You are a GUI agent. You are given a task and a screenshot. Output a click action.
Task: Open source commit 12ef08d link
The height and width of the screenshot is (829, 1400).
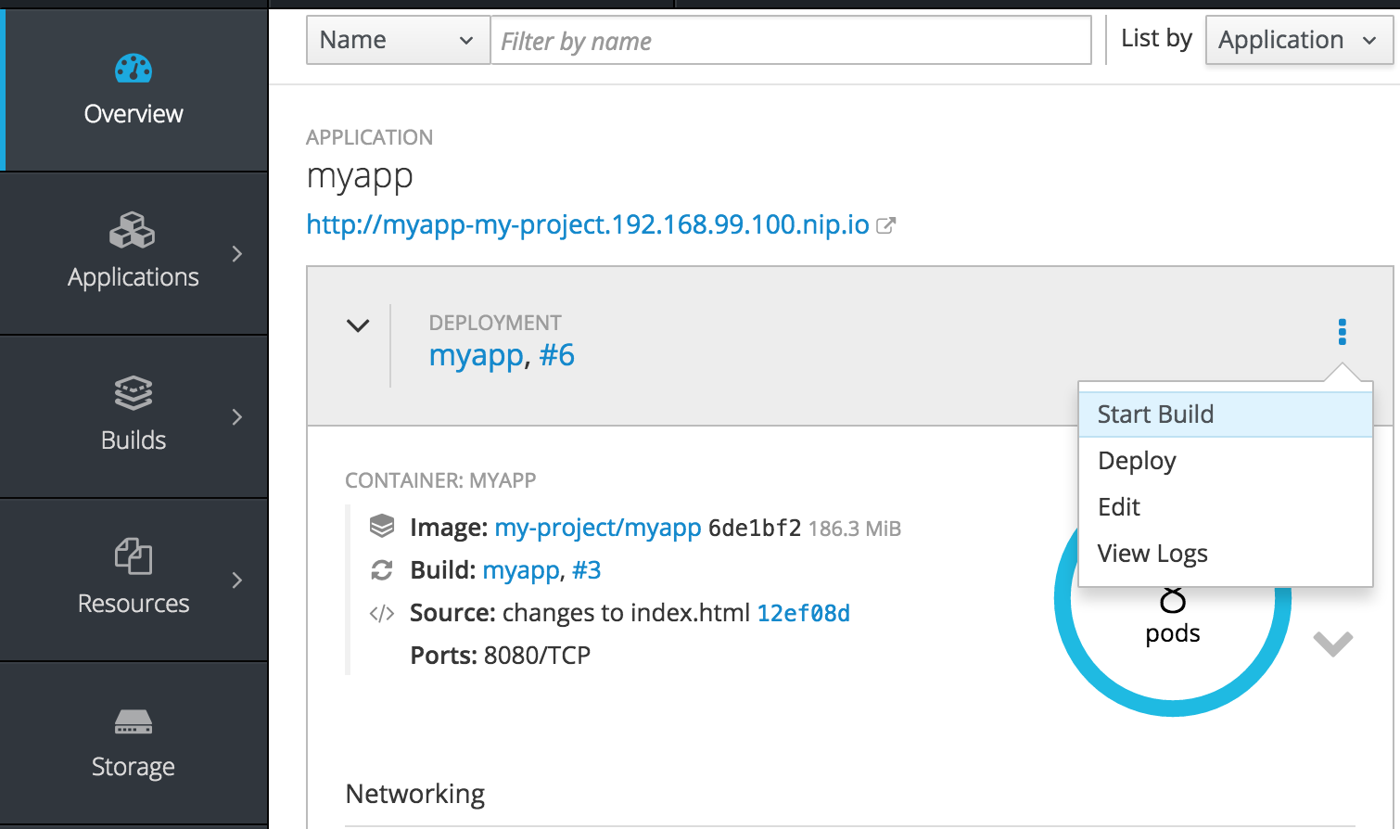tap(804, 613)
